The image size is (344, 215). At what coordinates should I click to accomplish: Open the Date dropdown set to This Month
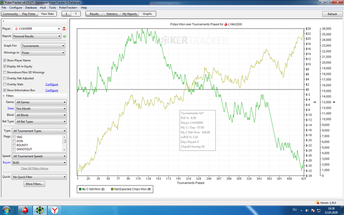tap(41, 108)
